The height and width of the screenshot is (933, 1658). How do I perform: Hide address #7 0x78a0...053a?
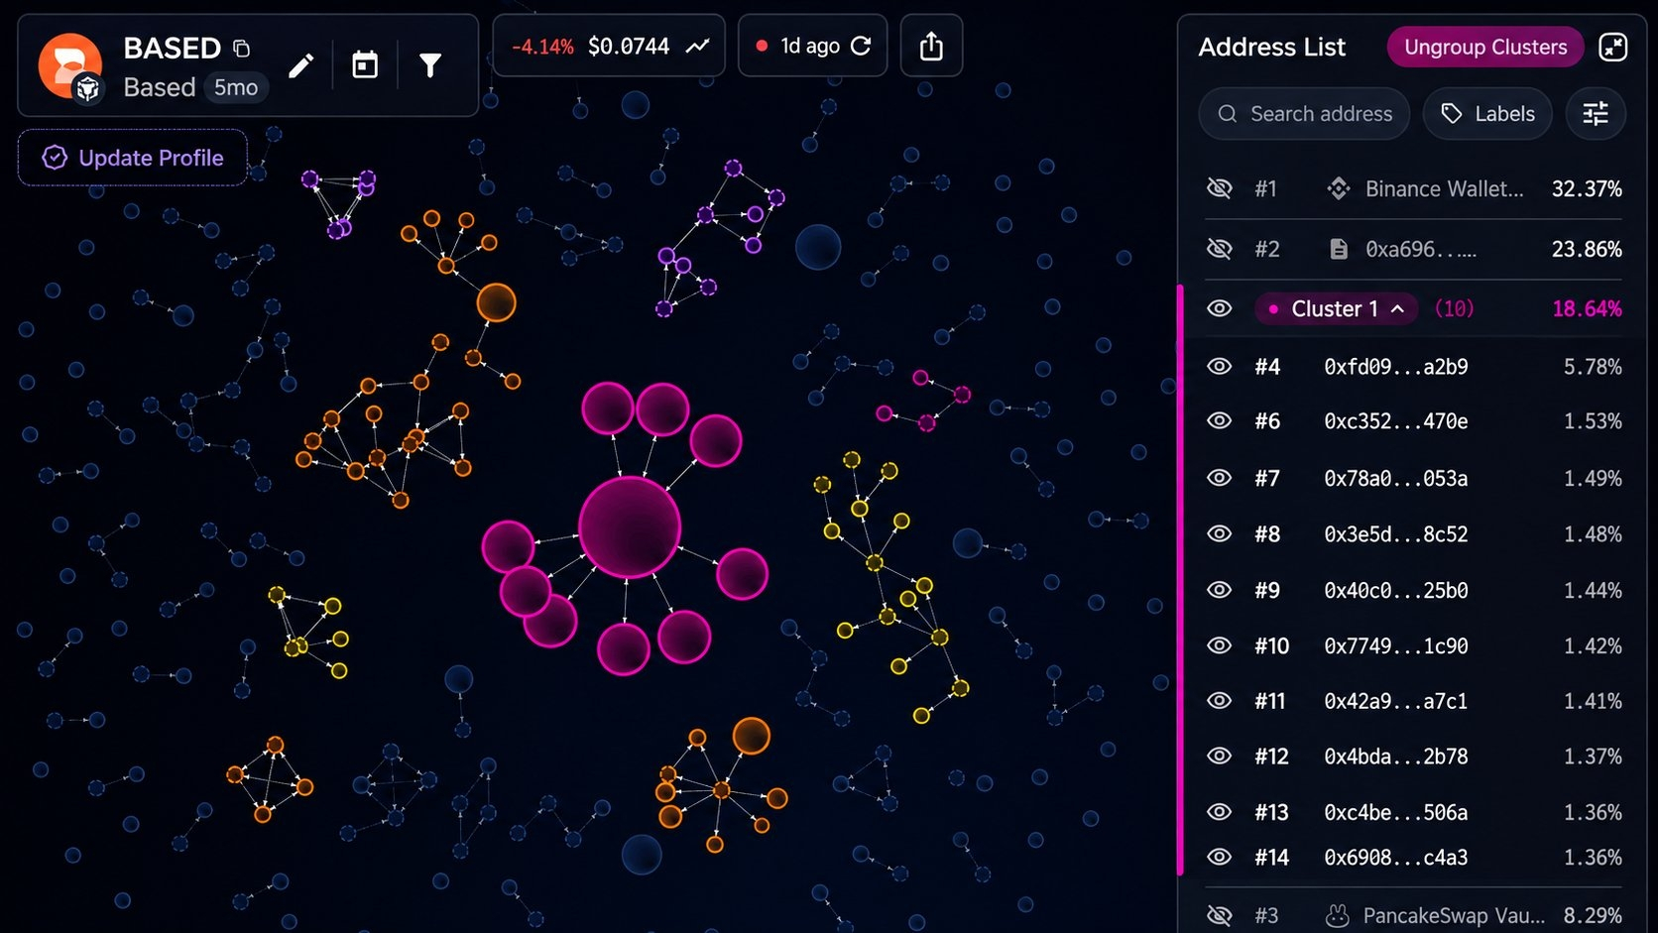(1219, 478)
